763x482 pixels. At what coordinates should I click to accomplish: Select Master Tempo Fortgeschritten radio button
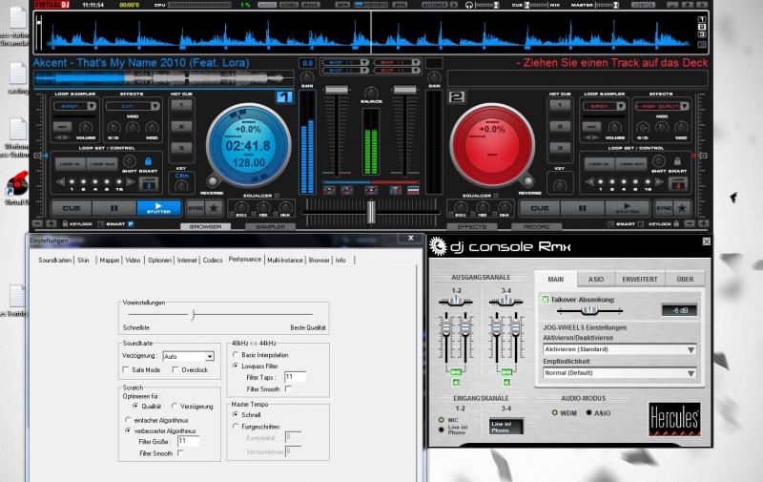[236, 427]
